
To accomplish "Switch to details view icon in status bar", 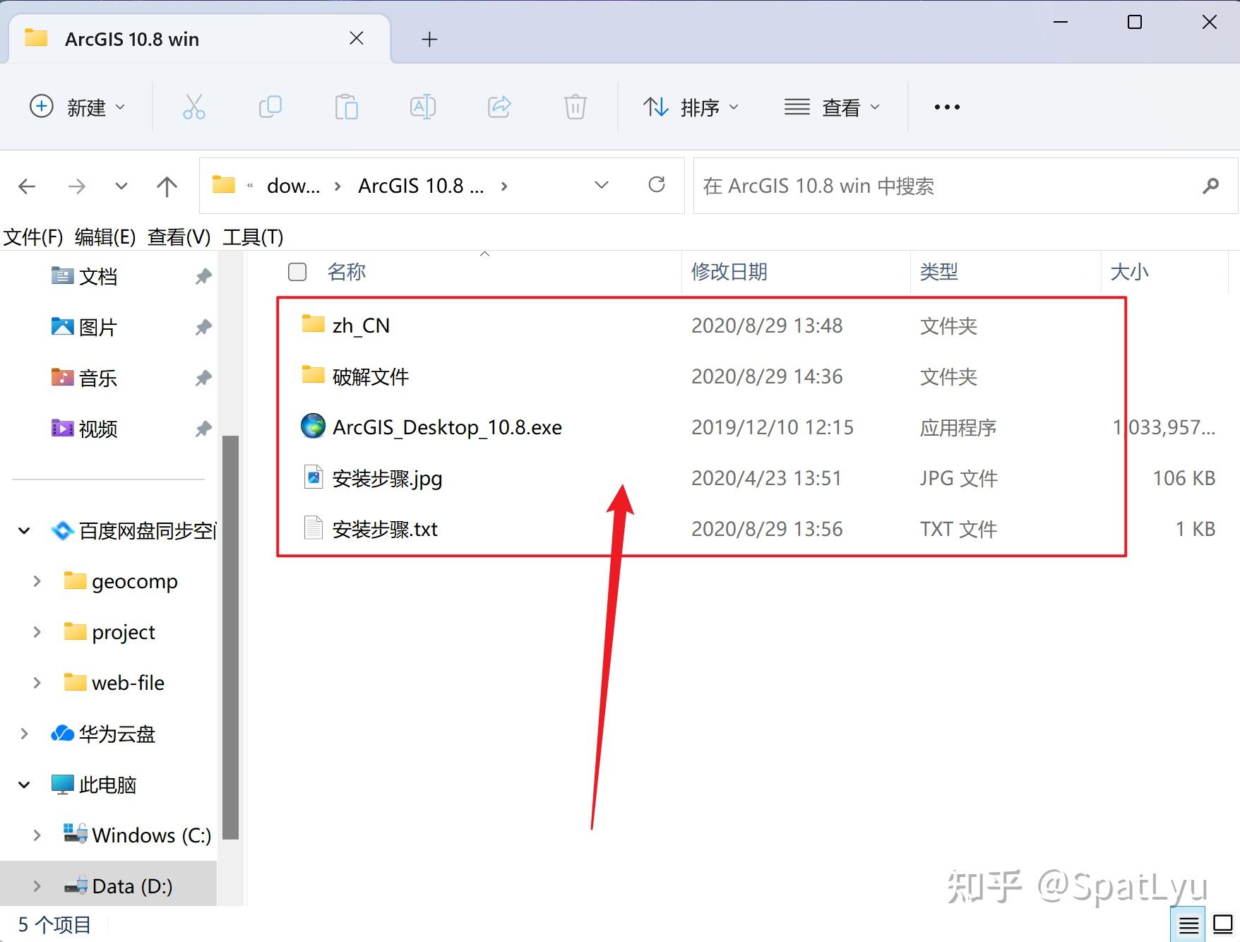I will coord(1188,924).
